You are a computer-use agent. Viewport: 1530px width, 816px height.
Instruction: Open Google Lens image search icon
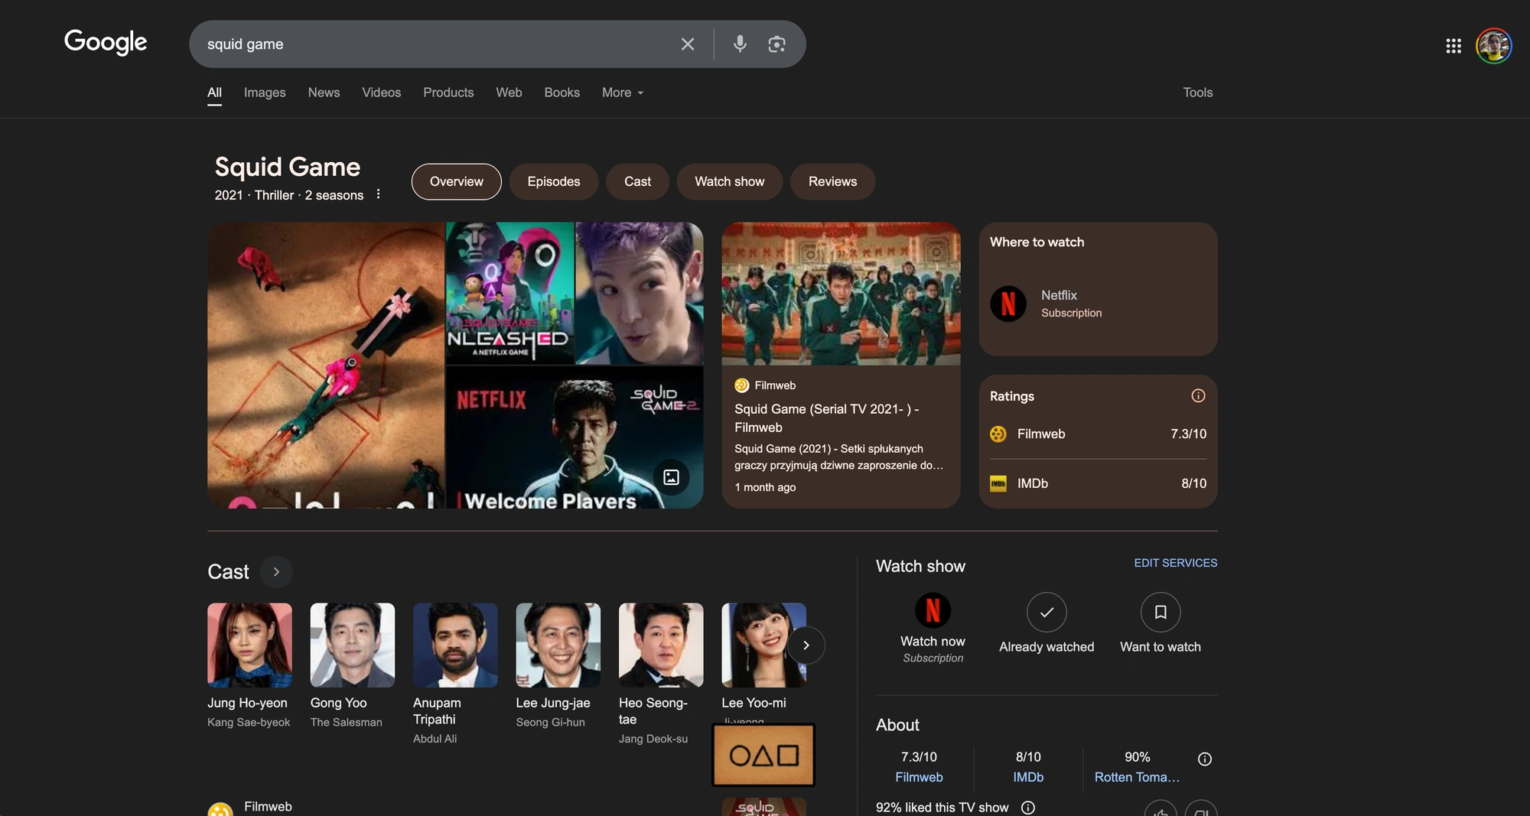tap(776, 44)
